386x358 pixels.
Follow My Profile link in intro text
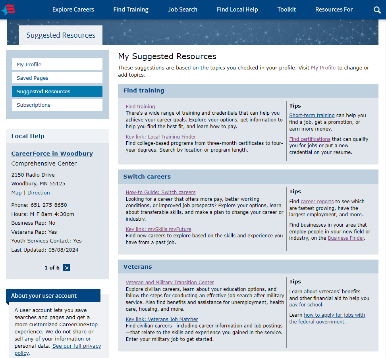point(323,67)
